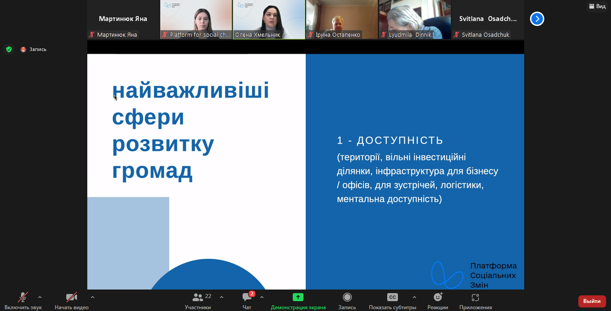The width and height of the screenshot is (611, 311).
Task: Show next participants with blue arrow
Action: coord(537,19)
